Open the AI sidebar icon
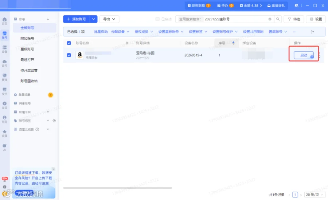Image resolution: width=328 pixels, height=200 pixels. tap(5, 147)
